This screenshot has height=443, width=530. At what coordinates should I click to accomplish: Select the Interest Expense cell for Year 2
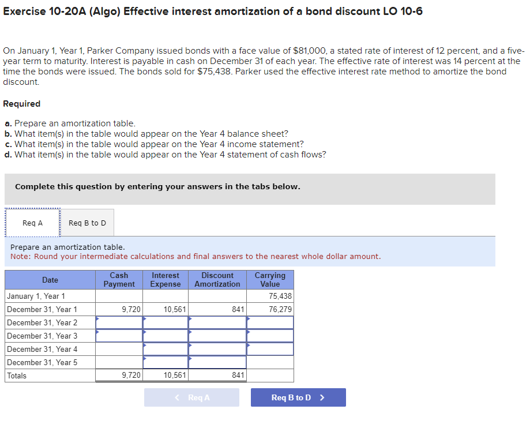166,322
